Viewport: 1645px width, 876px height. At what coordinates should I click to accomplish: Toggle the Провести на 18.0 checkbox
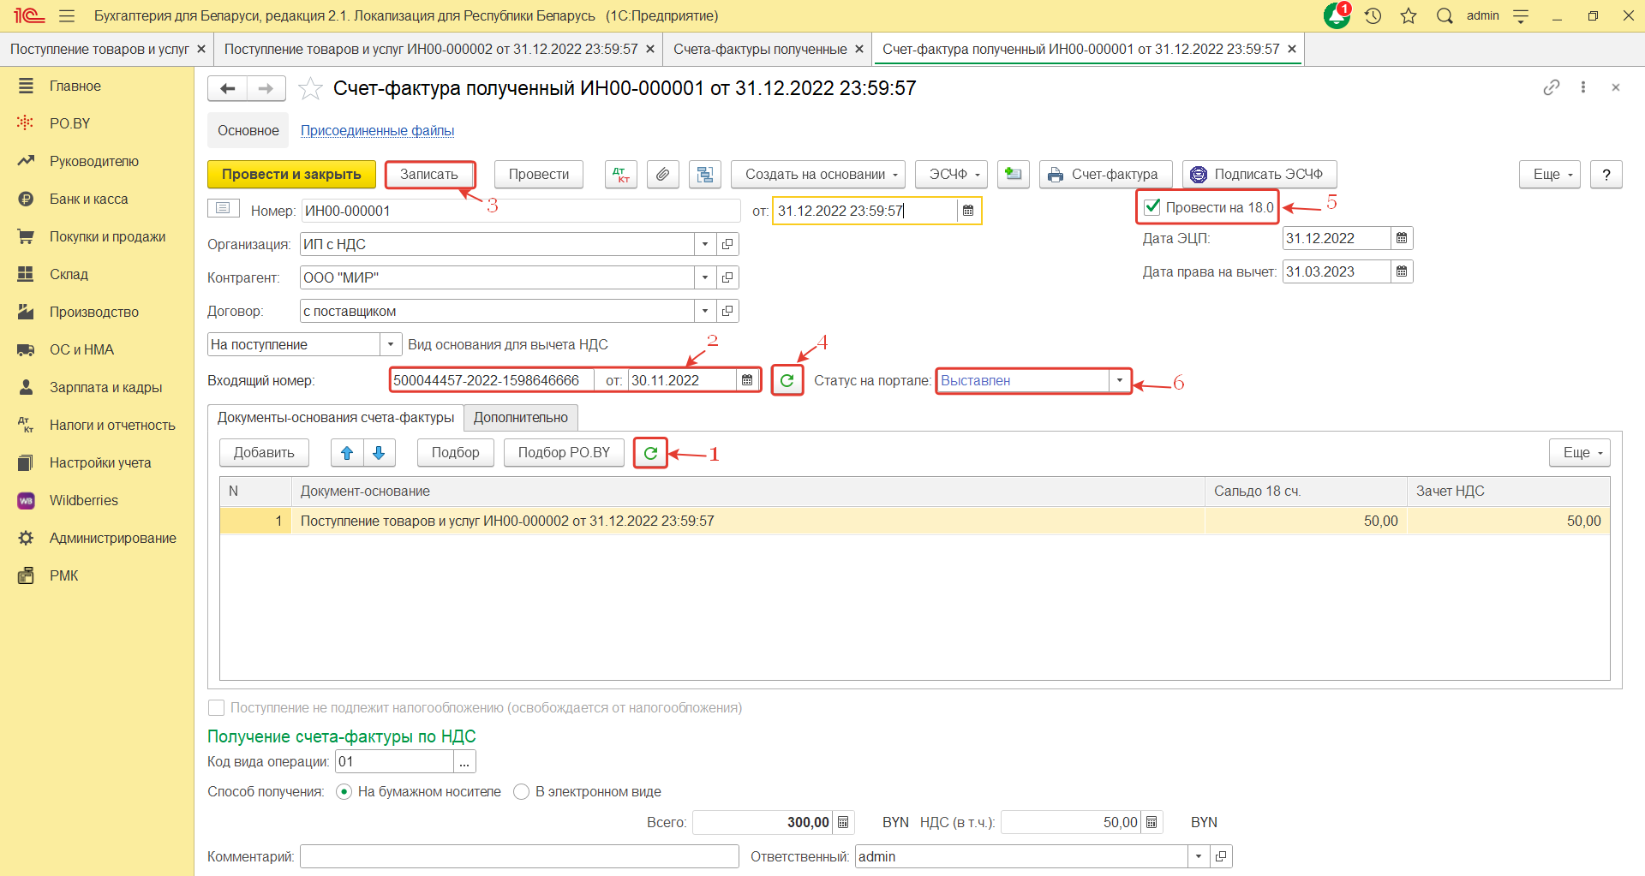click(1152, 207)
